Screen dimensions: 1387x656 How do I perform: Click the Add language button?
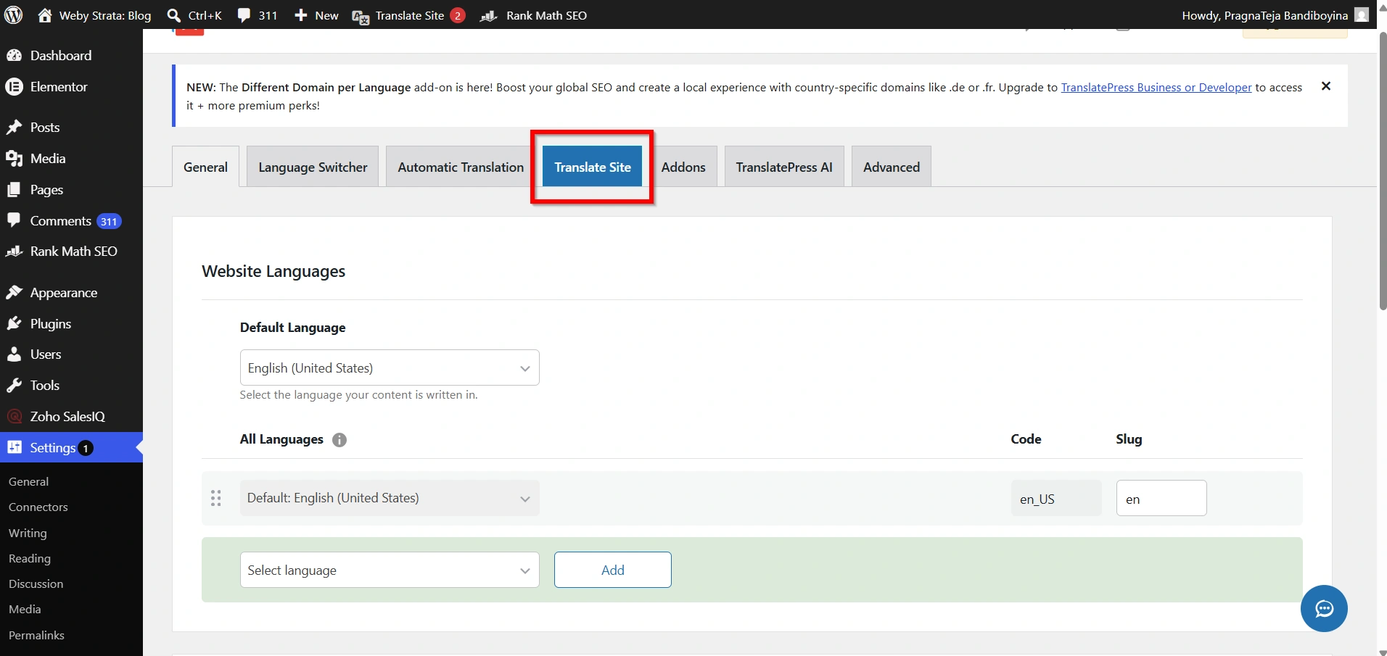coord(613,570)
